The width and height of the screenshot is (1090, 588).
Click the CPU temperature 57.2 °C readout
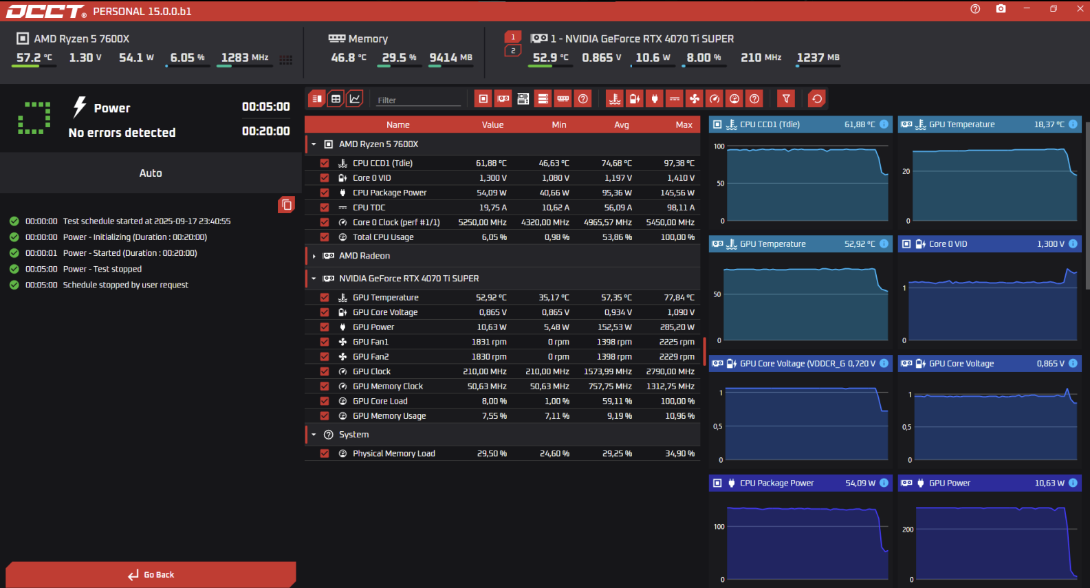(x=34, y=58)
